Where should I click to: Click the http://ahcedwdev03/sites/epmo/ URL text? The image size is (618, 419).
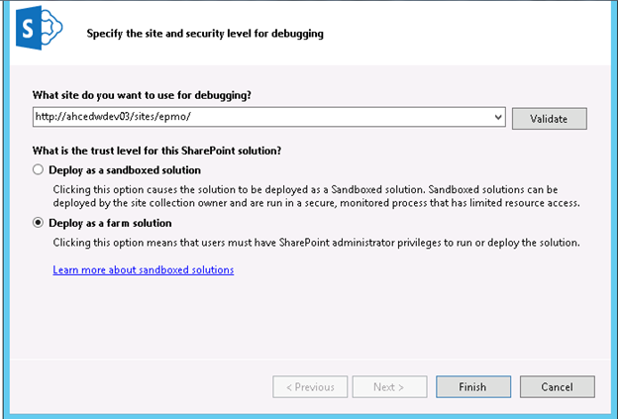113,117
